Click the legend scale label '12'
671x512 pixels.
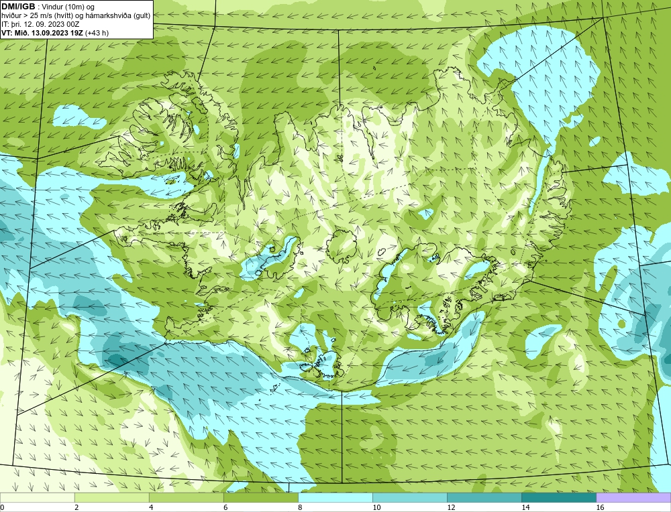tap(450, 507)
